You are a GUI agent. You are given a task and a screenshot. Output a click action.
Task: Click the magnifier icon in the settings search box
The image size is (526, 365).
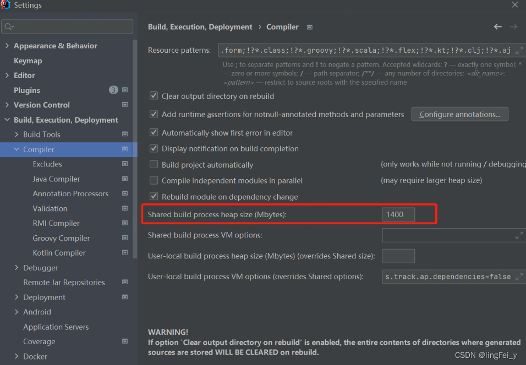pos(9,26)
